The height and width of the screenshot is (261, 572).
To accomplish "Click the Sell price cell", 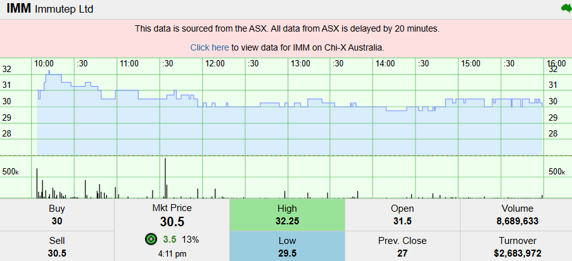I will tap(57, 247).
